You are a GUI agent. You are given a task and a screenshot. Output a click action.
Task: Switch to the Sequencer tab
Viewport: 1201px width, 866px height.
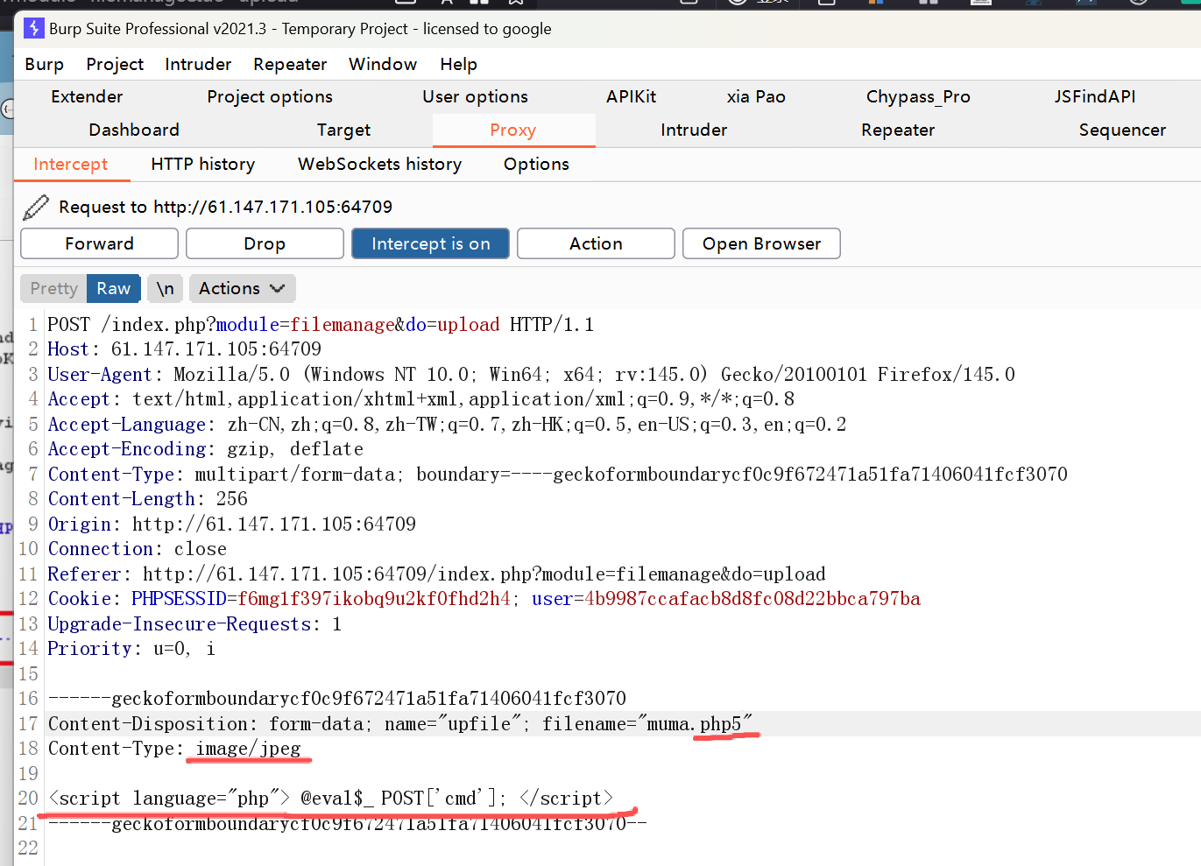1122,130
